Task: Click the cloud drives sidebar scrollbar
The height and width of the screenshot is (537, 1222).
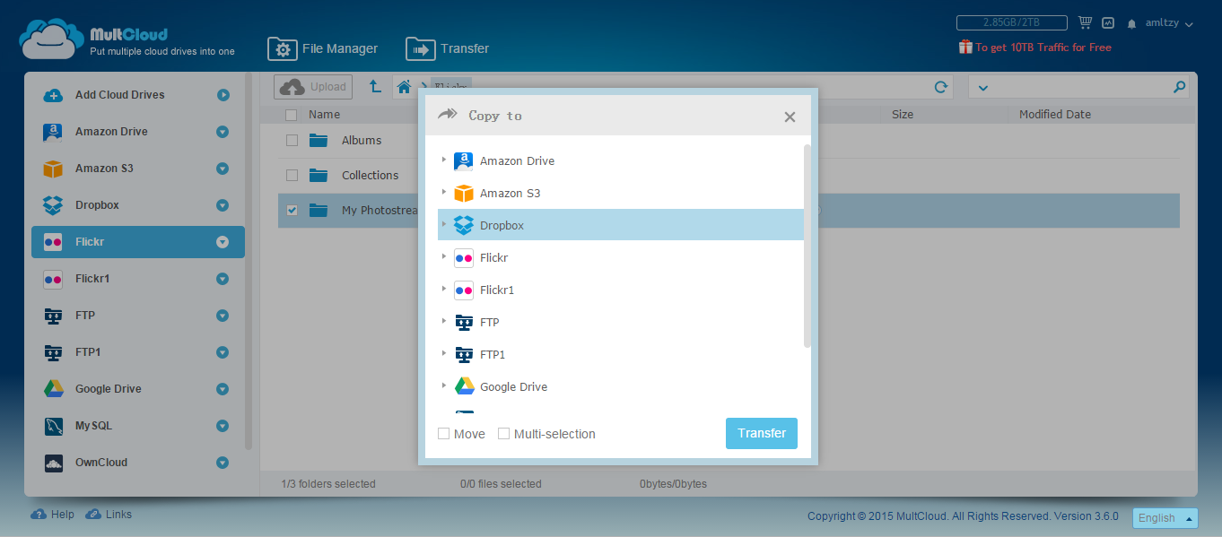Action: 249,261
